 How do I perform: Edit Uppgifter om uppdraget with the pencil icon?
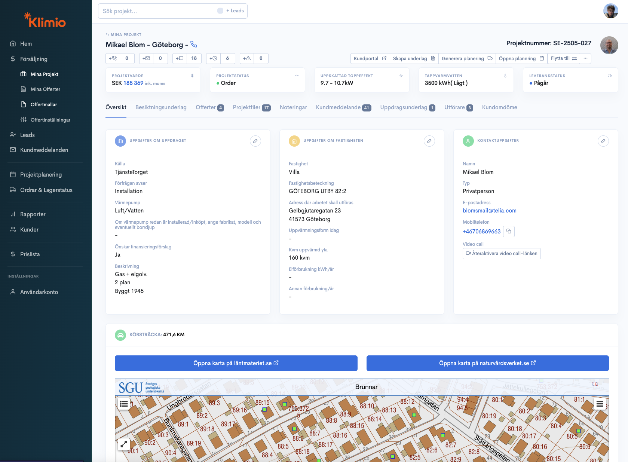coord(255,141)
